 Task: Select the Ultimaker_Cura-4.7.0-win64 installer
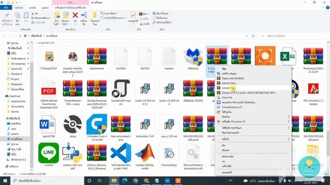click(x=97, y=127)
